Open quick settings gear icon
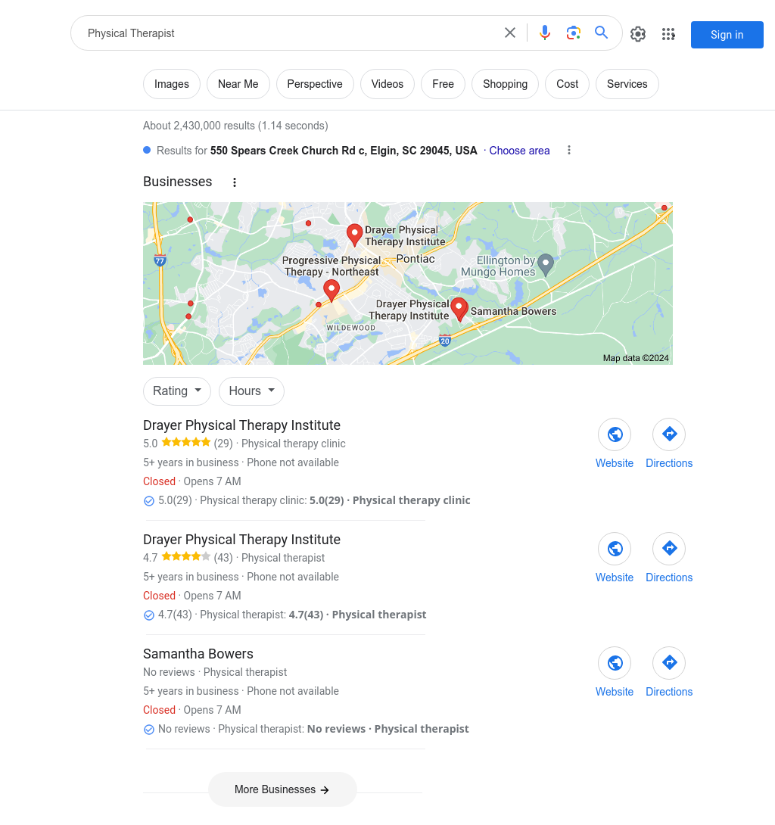Viewport: 775px width, 825px height. pos(638,34)
